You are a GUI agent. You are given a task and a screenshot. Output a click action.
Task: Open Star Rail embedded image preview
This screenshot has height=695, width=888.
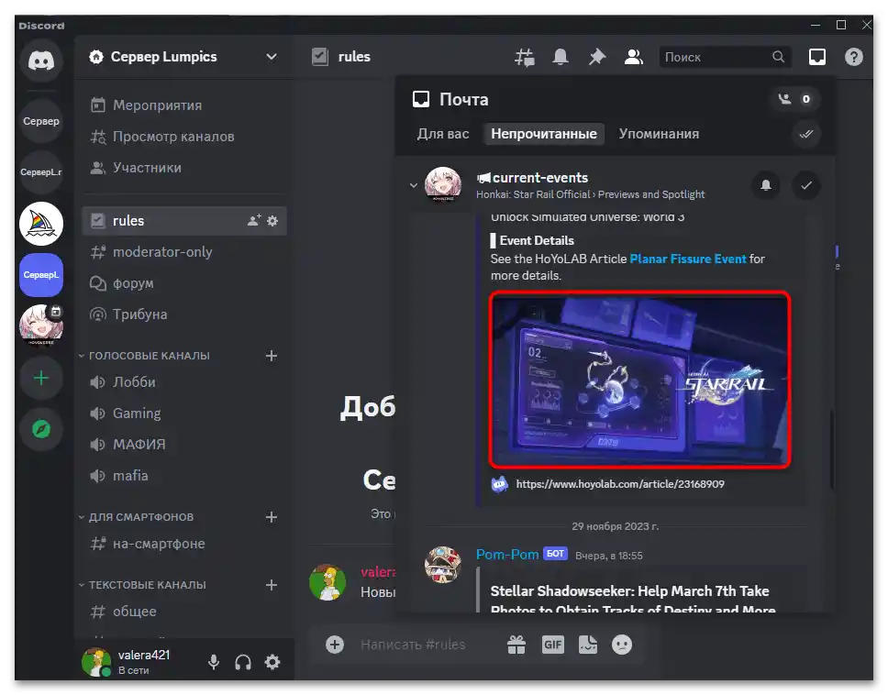pyautogui.click(x=640, y=380)
